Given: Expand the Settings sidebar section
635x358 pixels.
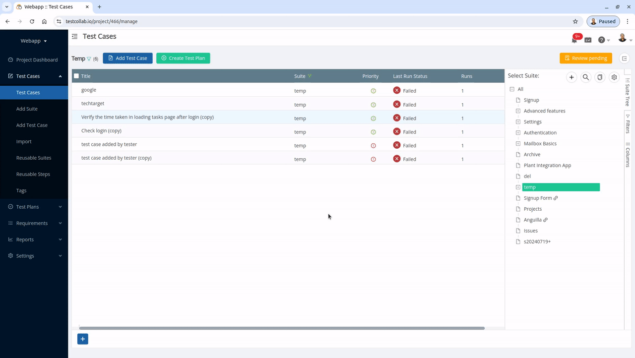Looking at the screenshot, I should click(61, 256).
